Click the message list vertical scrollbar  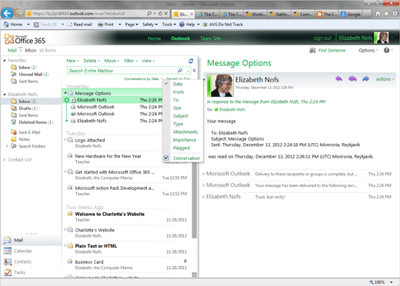[195, 200]
